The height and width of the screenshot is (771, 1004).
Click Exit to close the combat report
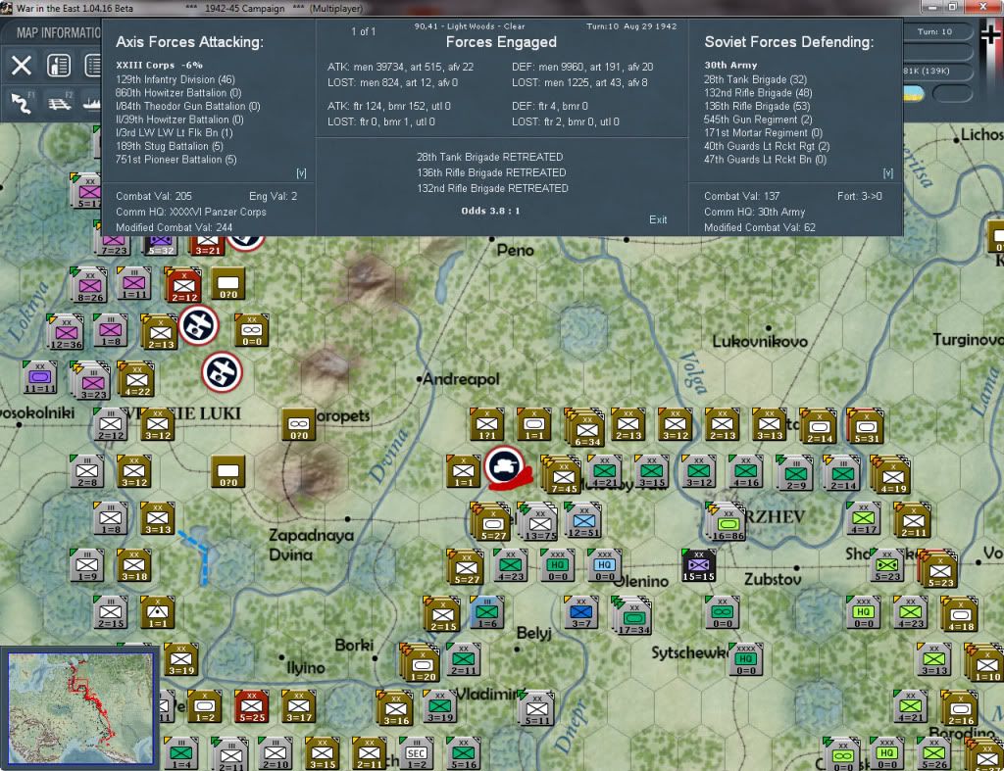pyautogui.click(x=658, y=219)
